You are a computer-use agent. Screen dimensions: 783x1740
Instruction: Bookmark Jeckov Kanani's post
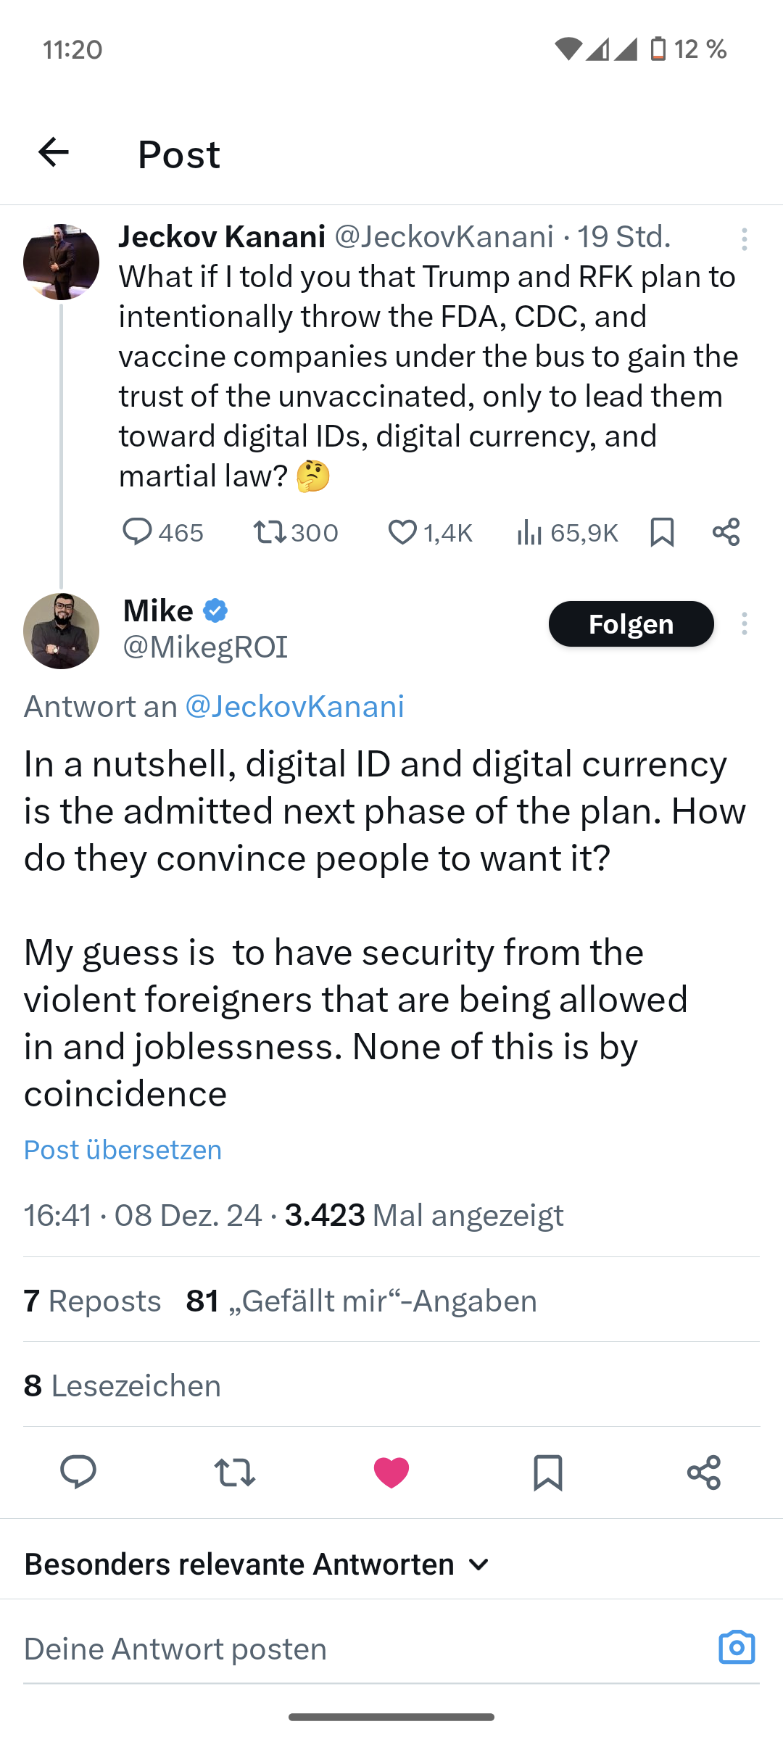tap(662, 532)
